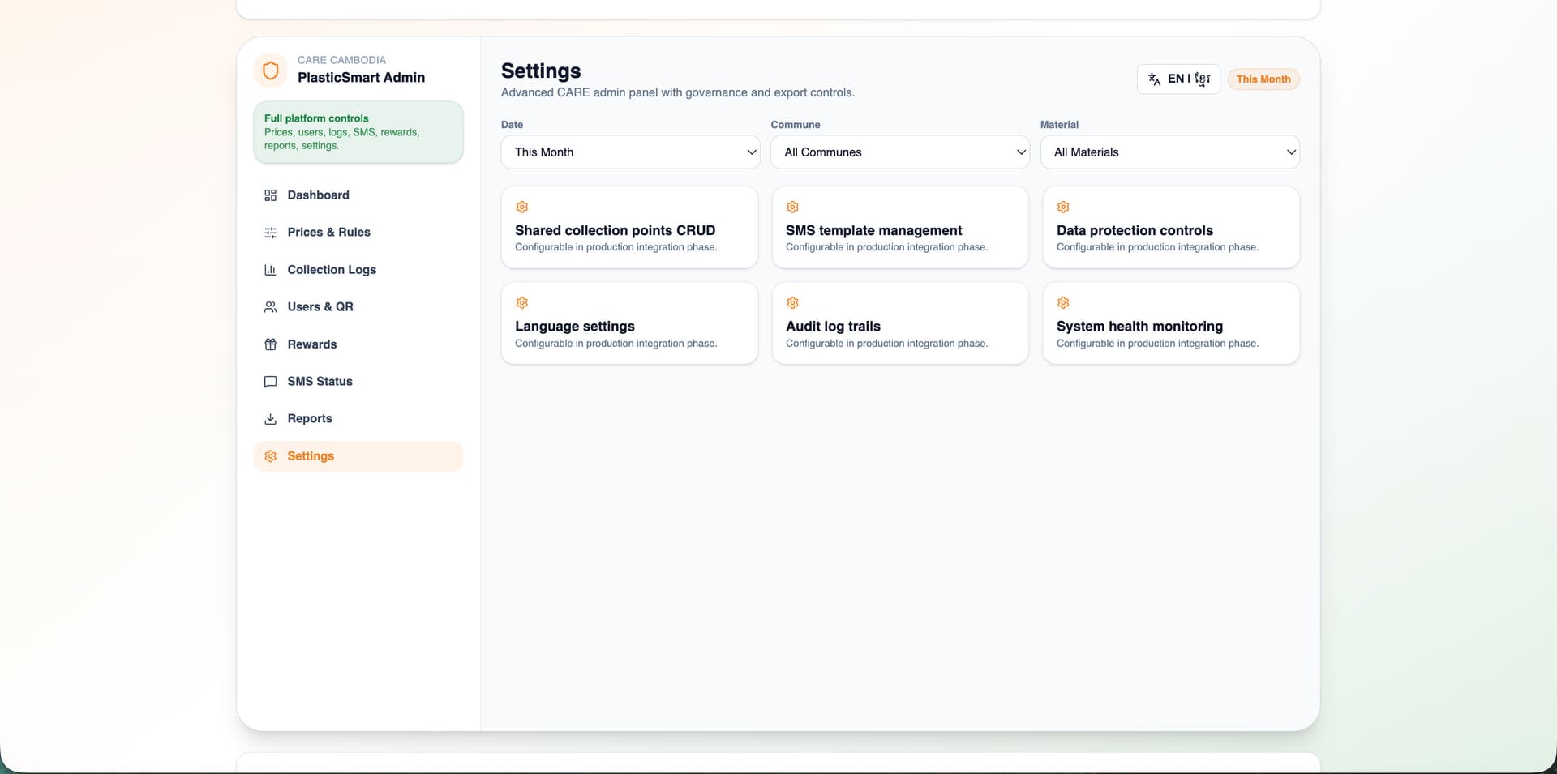Click gear icon on Data protection controls card

pos(1063,207)
